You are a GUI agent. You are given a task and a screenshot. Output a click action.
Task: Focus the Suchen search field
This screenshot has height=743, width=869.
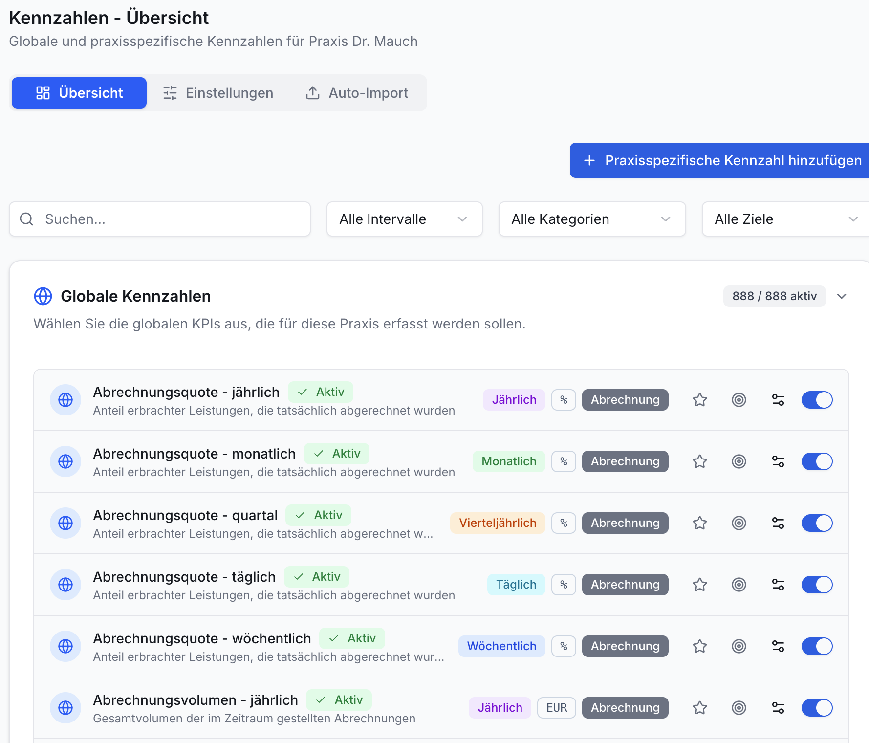[160, 219]
